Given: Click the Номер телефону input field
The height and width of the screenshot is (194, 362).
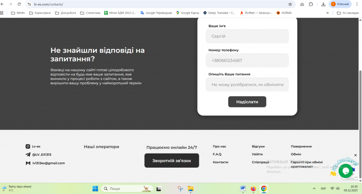Looking at the screenshot, I should pyautogui.click(x=247, y=60).
